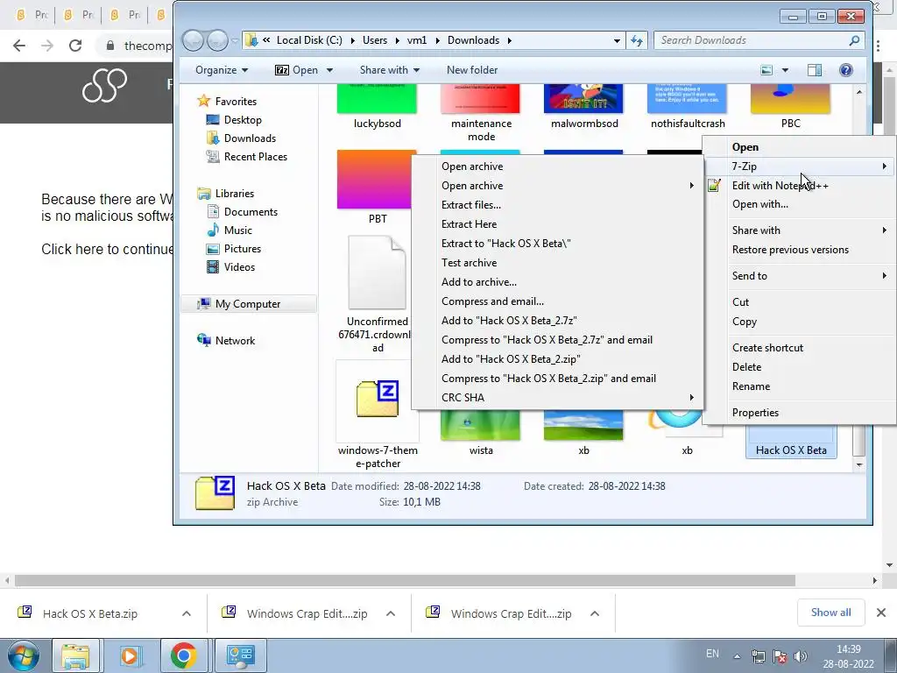Click volume icon in system tray
The image size is (897, 673).
coord(801,655)
